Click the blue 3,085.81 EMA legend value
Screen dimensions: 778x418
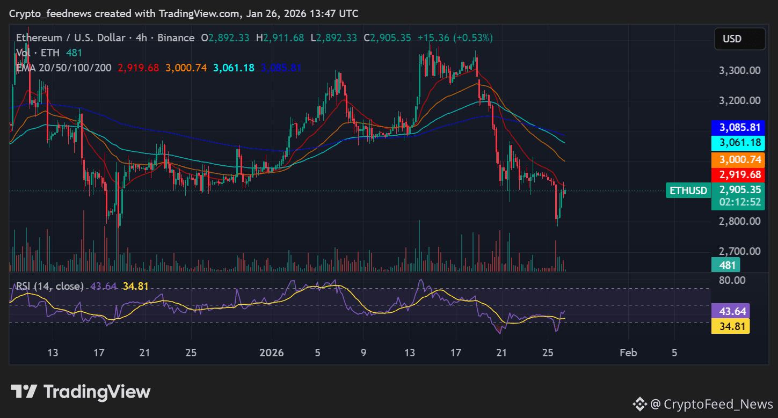[281, 68]
